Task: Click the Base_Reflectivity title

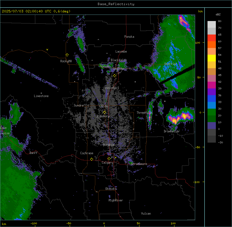Action: [x=116, y=4]
